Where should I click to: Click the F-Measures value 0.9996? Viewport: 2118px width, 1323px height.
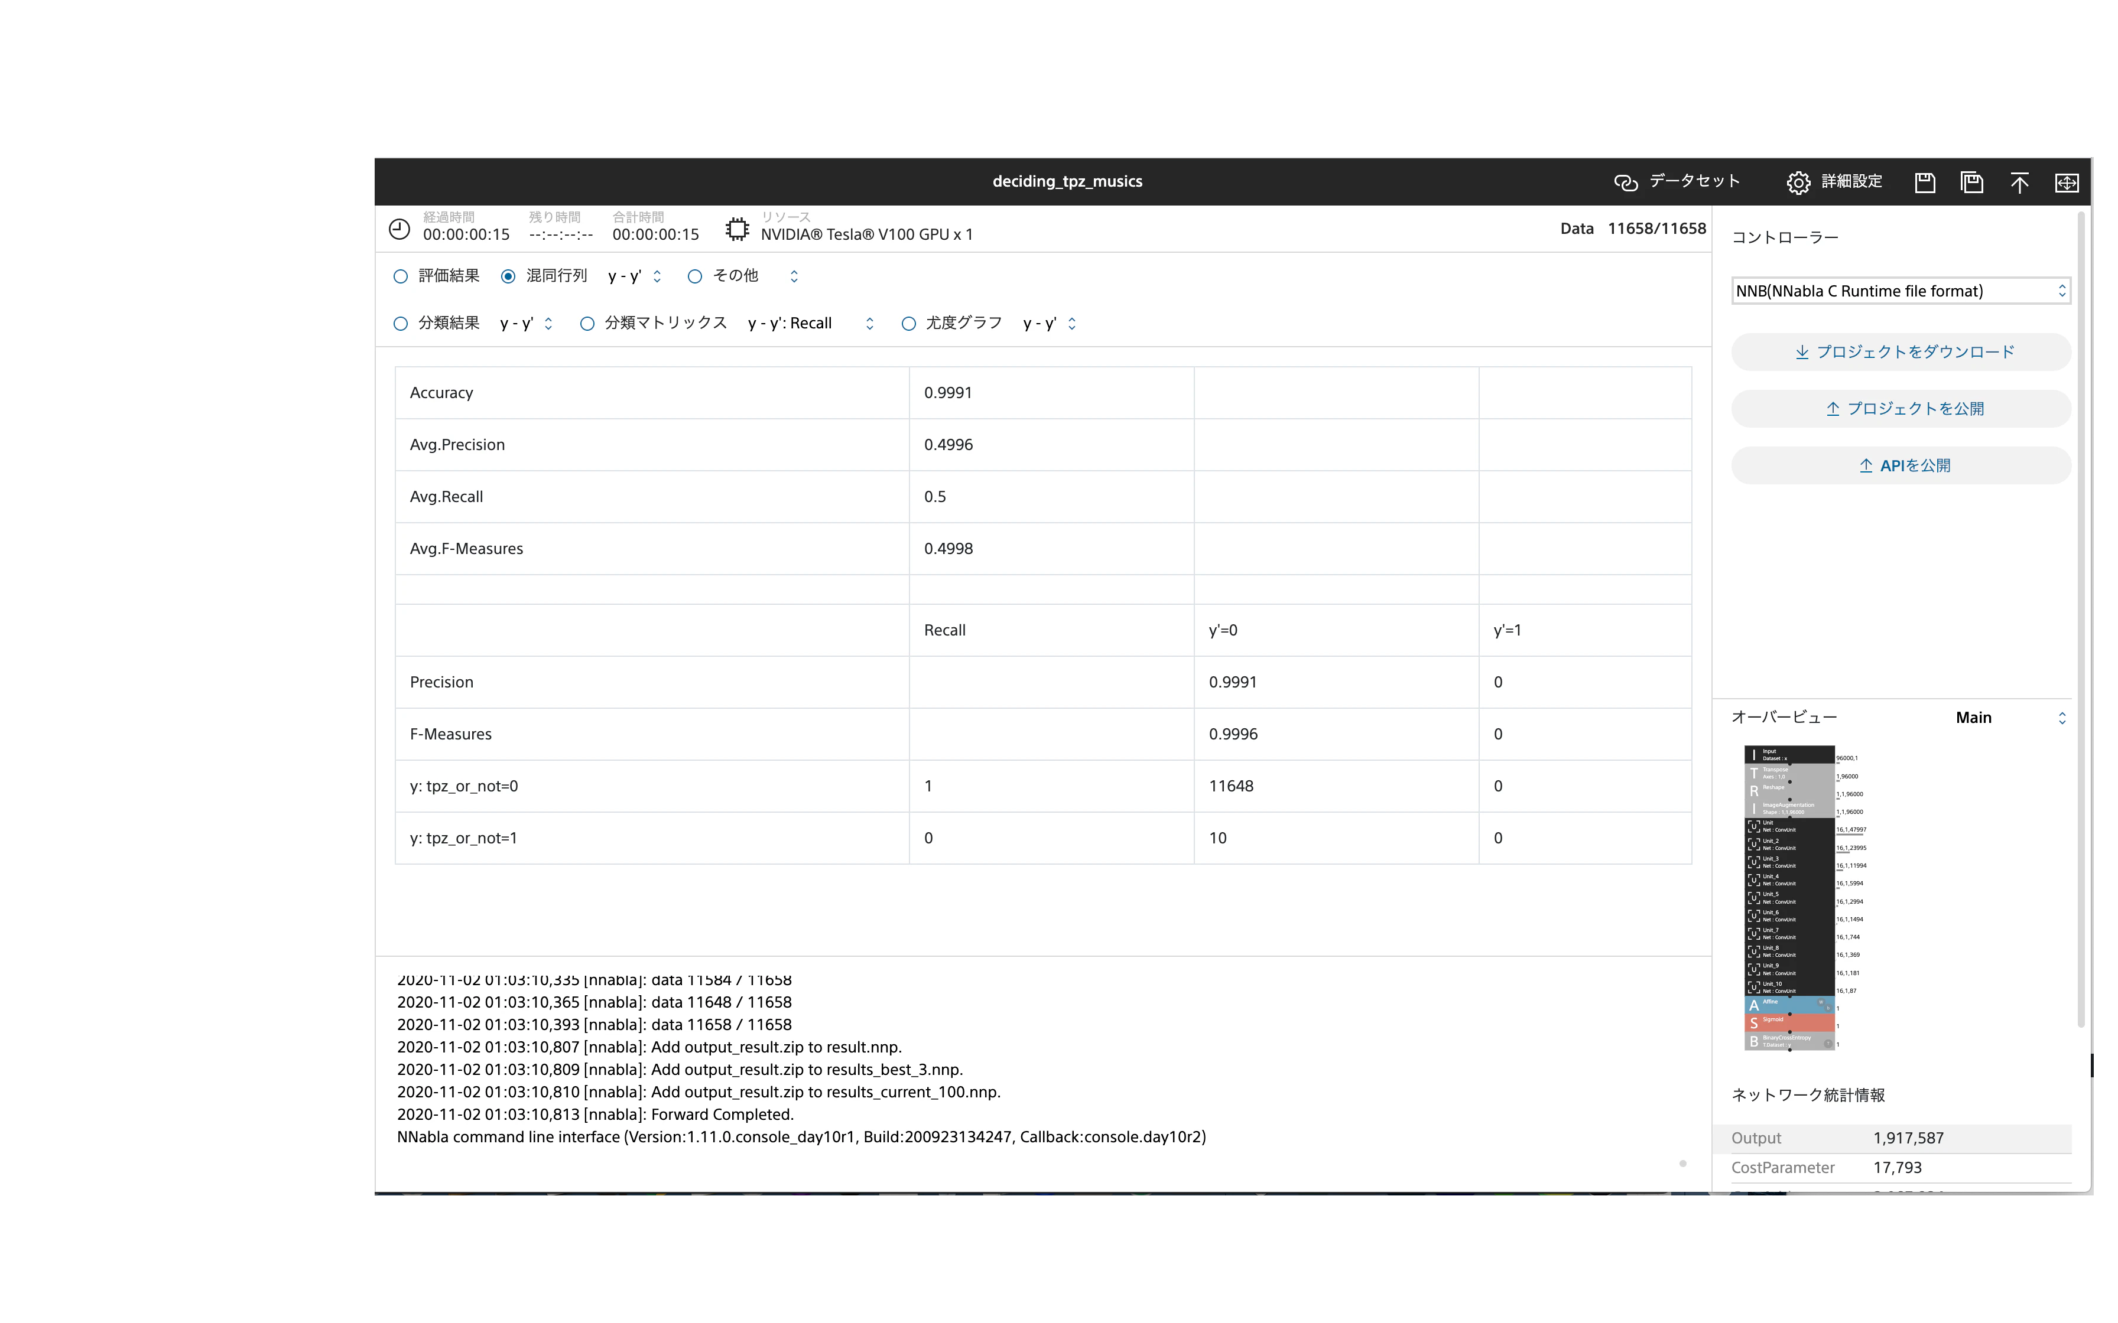(x=1233, y=734)
